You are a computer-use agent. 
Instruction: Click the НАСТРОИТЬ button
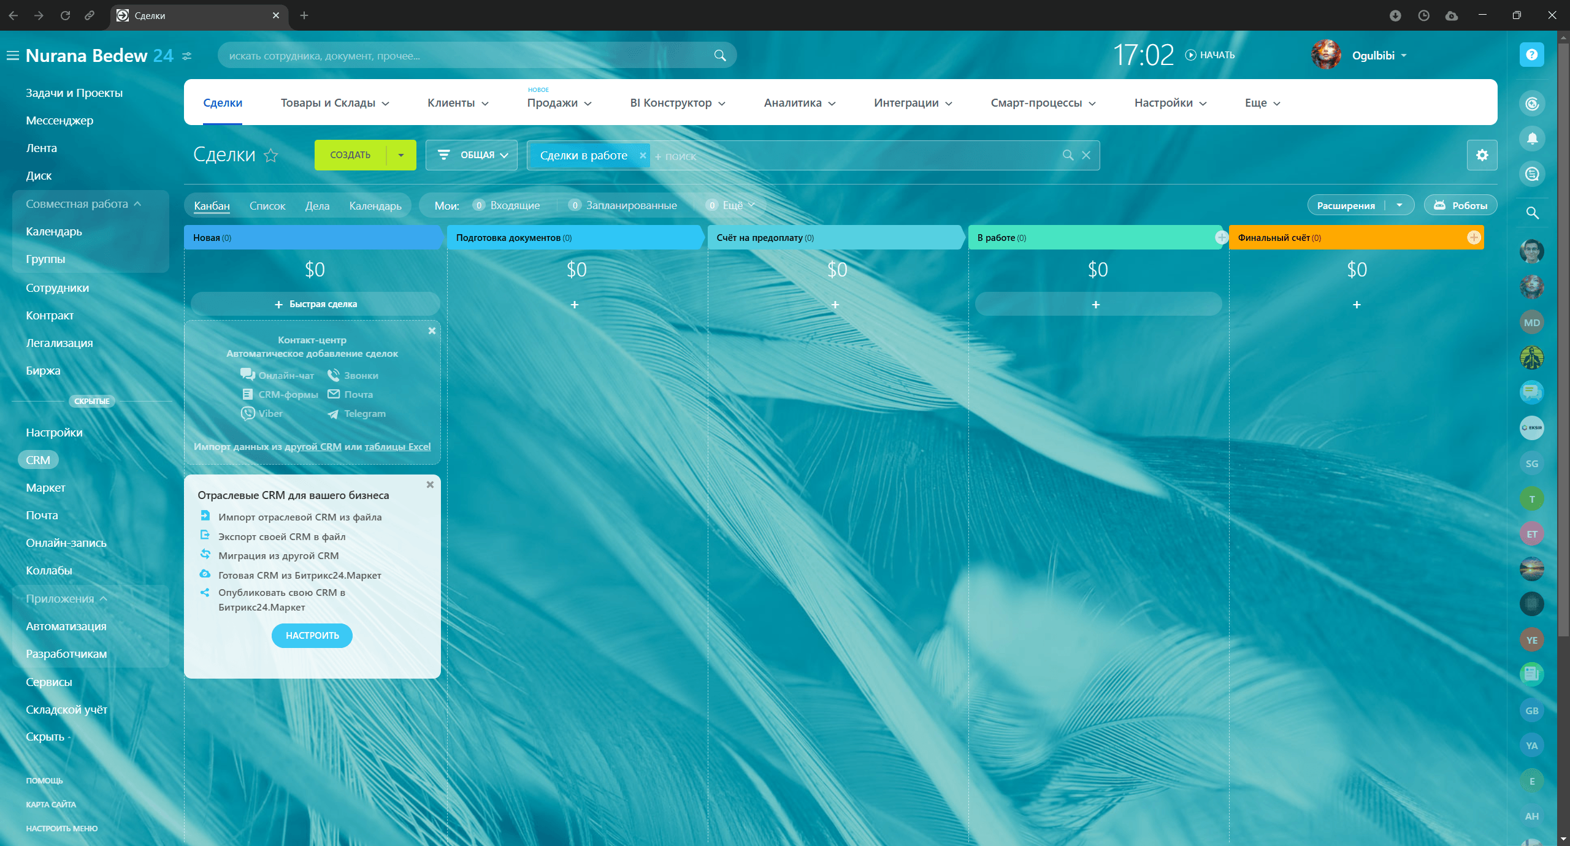312,636
